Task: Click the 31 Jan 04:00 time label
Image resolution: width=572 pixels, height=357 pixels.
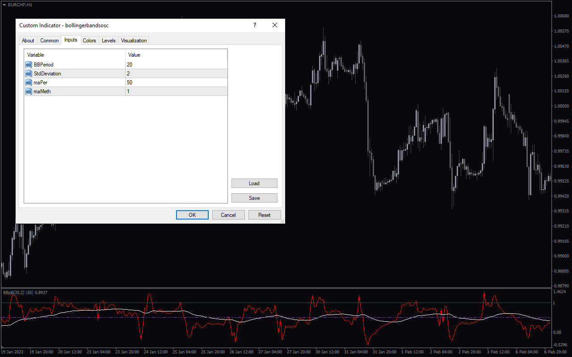Action: click(x=355, y=352)
